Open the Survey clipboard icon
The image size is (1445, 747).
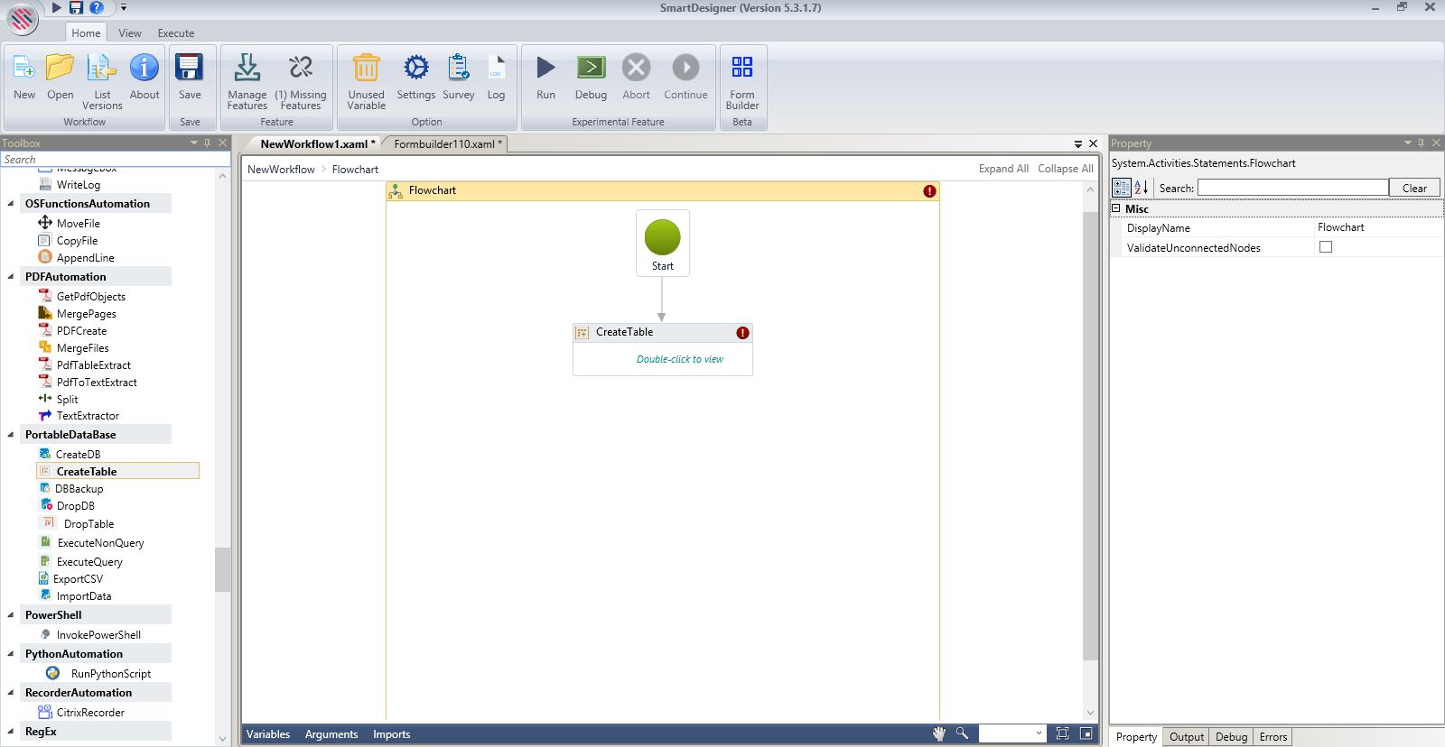[458, 69]
